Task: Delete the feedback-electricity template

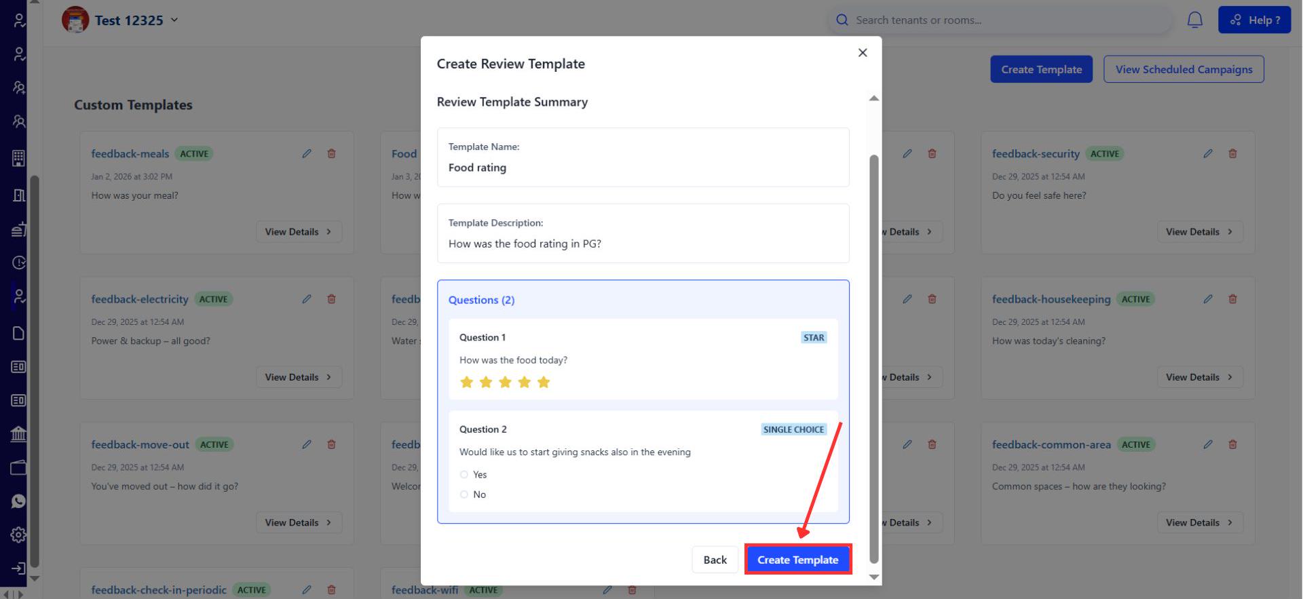Action: point(331,299)
